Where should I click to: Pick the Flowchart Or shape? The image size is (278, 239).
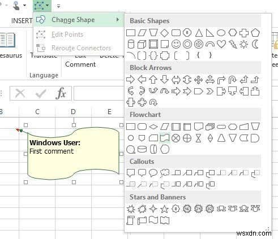[x=187, y=138]
